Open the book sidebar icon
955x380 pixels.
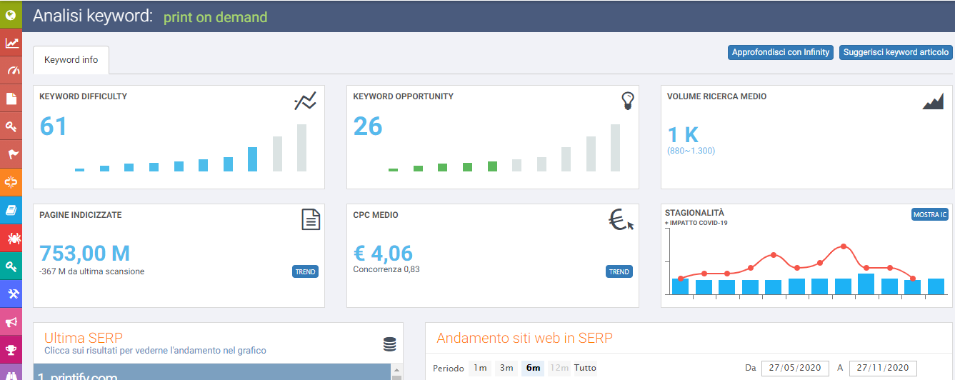click(11, 209)
